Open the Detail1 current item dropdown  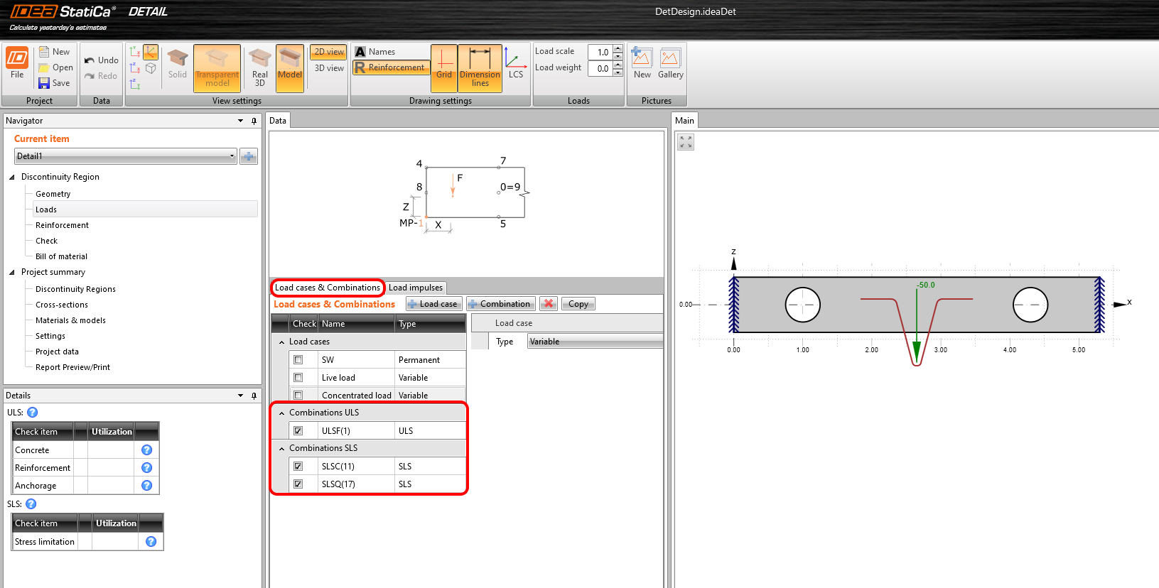(x=232, y=156)
